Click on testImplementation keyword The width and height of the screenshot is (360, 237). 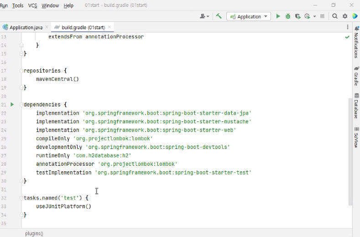63,173
